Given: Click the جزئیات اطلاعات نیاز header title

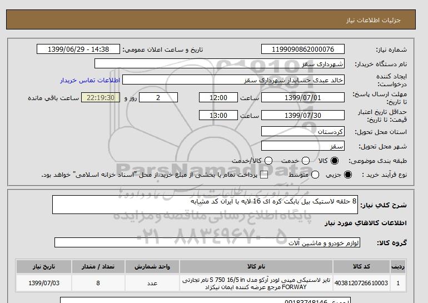Looking at the screenshot, I should click(373, 20).
